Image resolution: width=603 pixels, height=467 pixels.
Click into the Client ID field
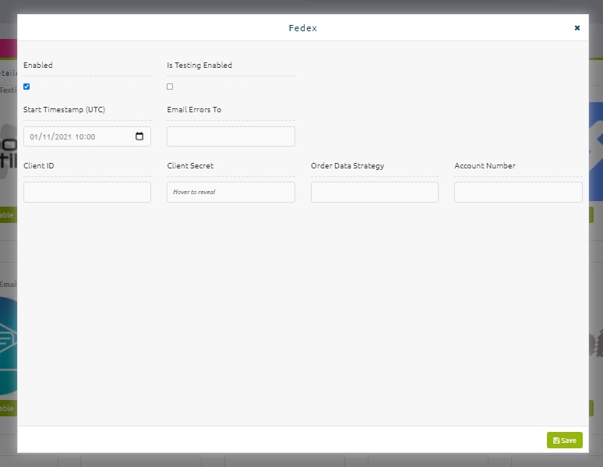coord(87,192)
